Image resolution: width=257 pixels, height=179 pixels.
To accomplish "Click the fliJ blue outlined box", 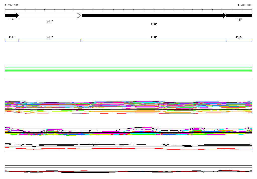I will (x=12, y=40).
